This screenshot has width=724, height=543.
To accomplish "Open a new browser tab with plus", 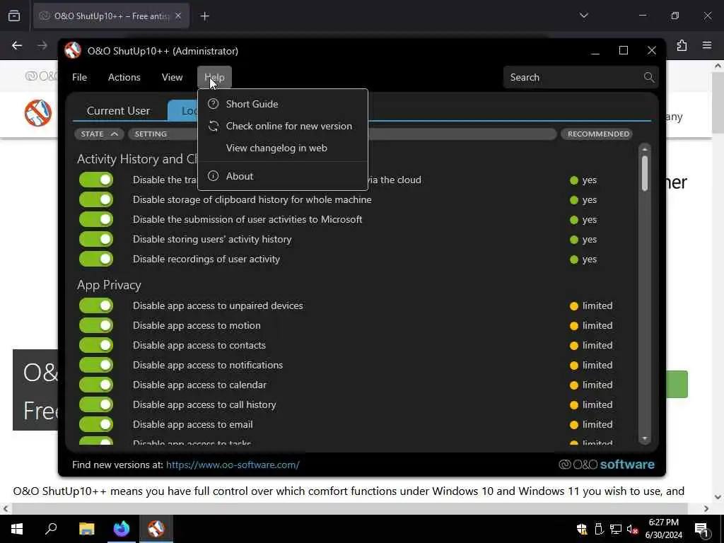I will [204, 16].
